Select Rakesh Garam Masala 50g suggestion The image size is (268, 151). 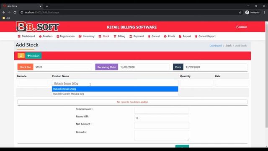click(115, 94)
